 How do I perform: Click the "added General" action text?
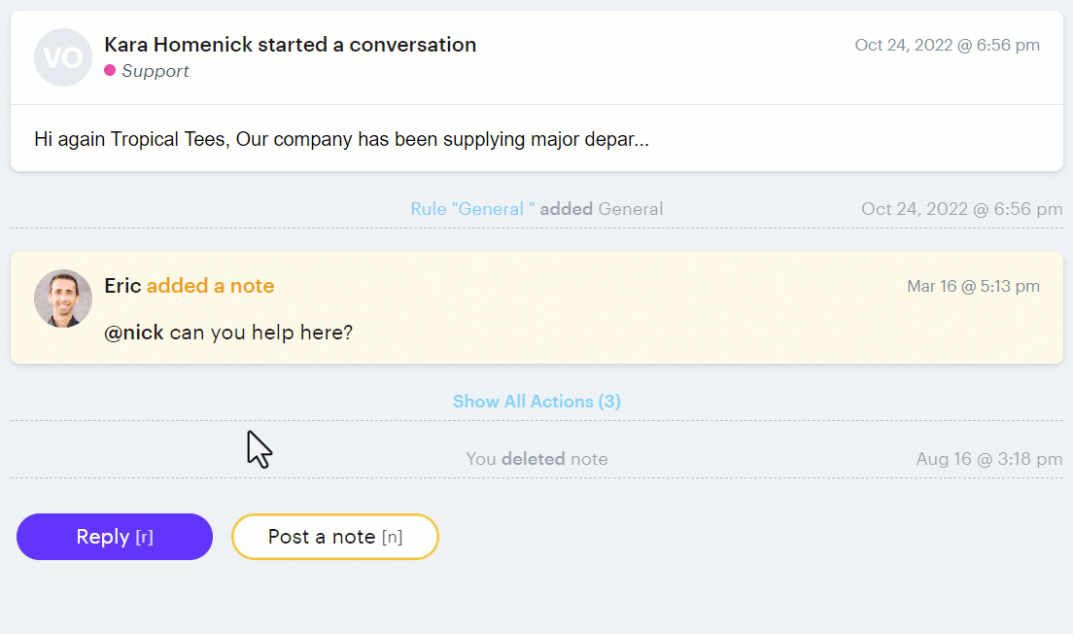point(602,209)
